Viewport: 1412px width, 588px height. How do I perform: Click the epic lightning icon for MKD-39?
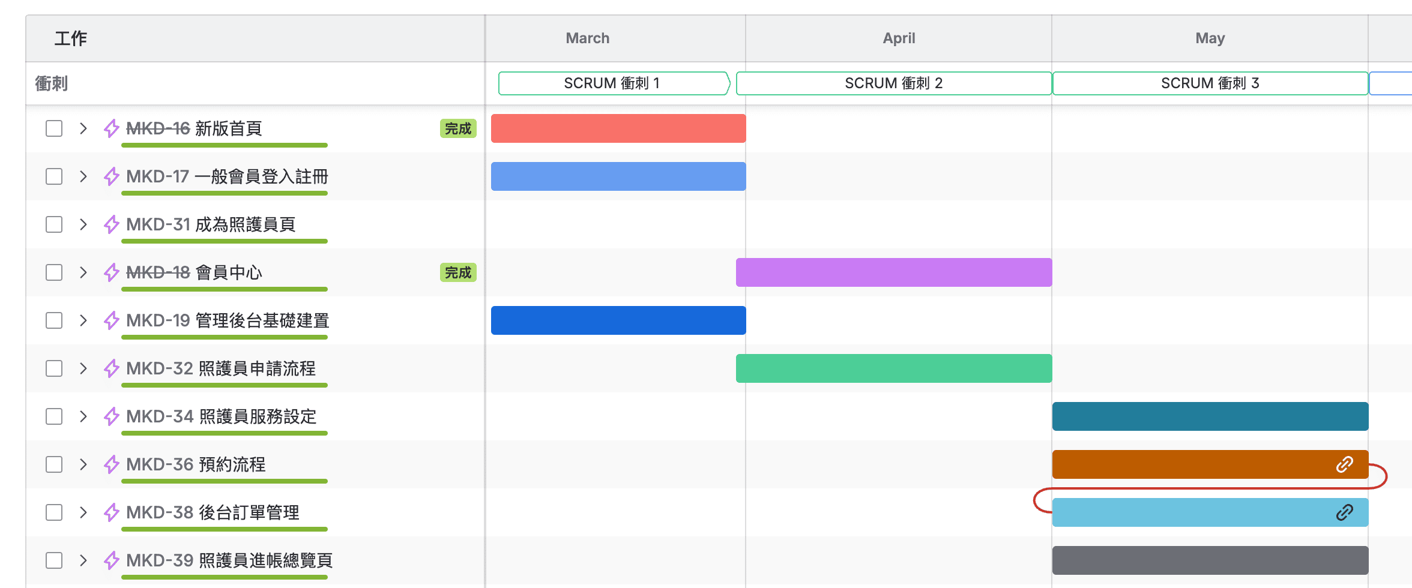[x=112, y=560]
